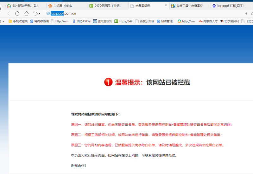Go to the browser home page icon
The width and height of the screenshot is (253, 174).
[x=26, y=13]
